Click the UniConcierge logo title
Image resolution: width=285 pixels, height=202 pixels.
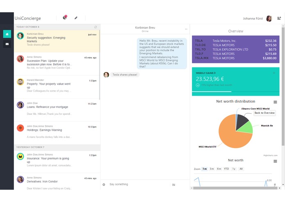[x=27, y=18]
